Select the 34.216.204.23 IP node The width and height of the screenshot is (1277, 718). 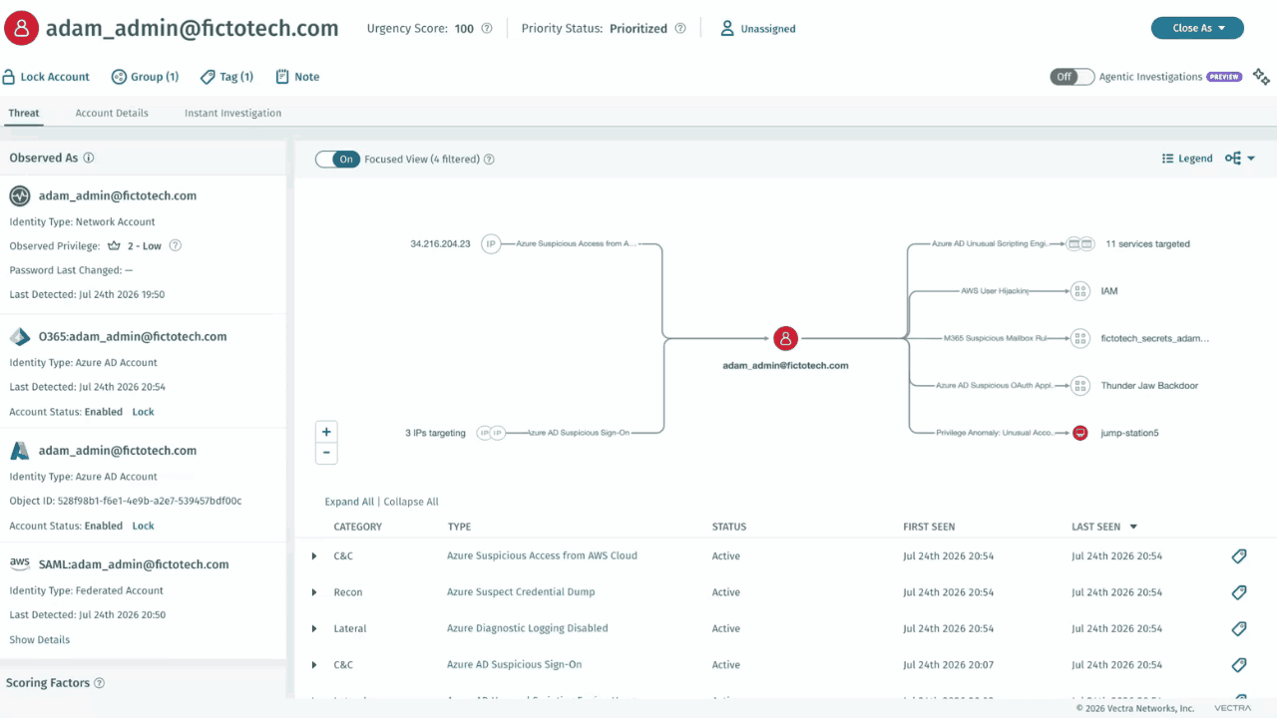(x=491, y=243)
